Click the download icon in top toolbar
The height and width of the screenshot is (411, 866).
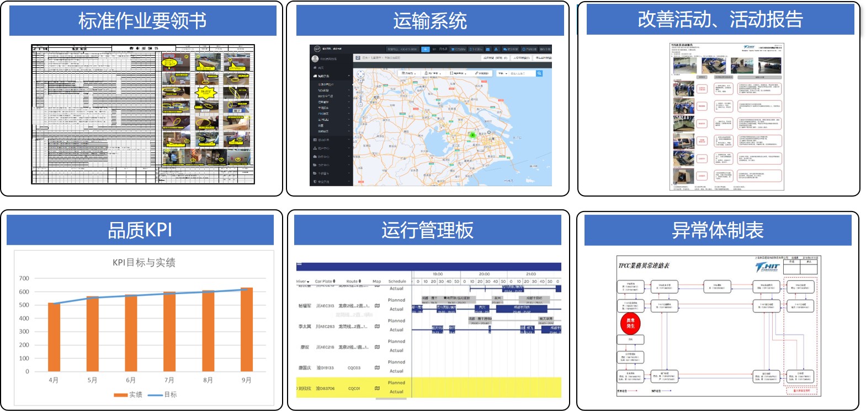pos(496,49)
